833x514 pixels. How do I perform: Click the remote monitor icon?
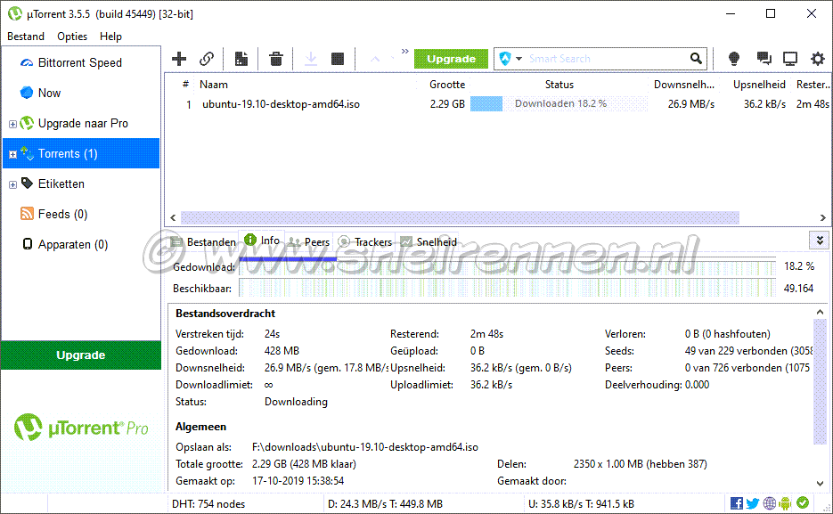tap(790, 59)
